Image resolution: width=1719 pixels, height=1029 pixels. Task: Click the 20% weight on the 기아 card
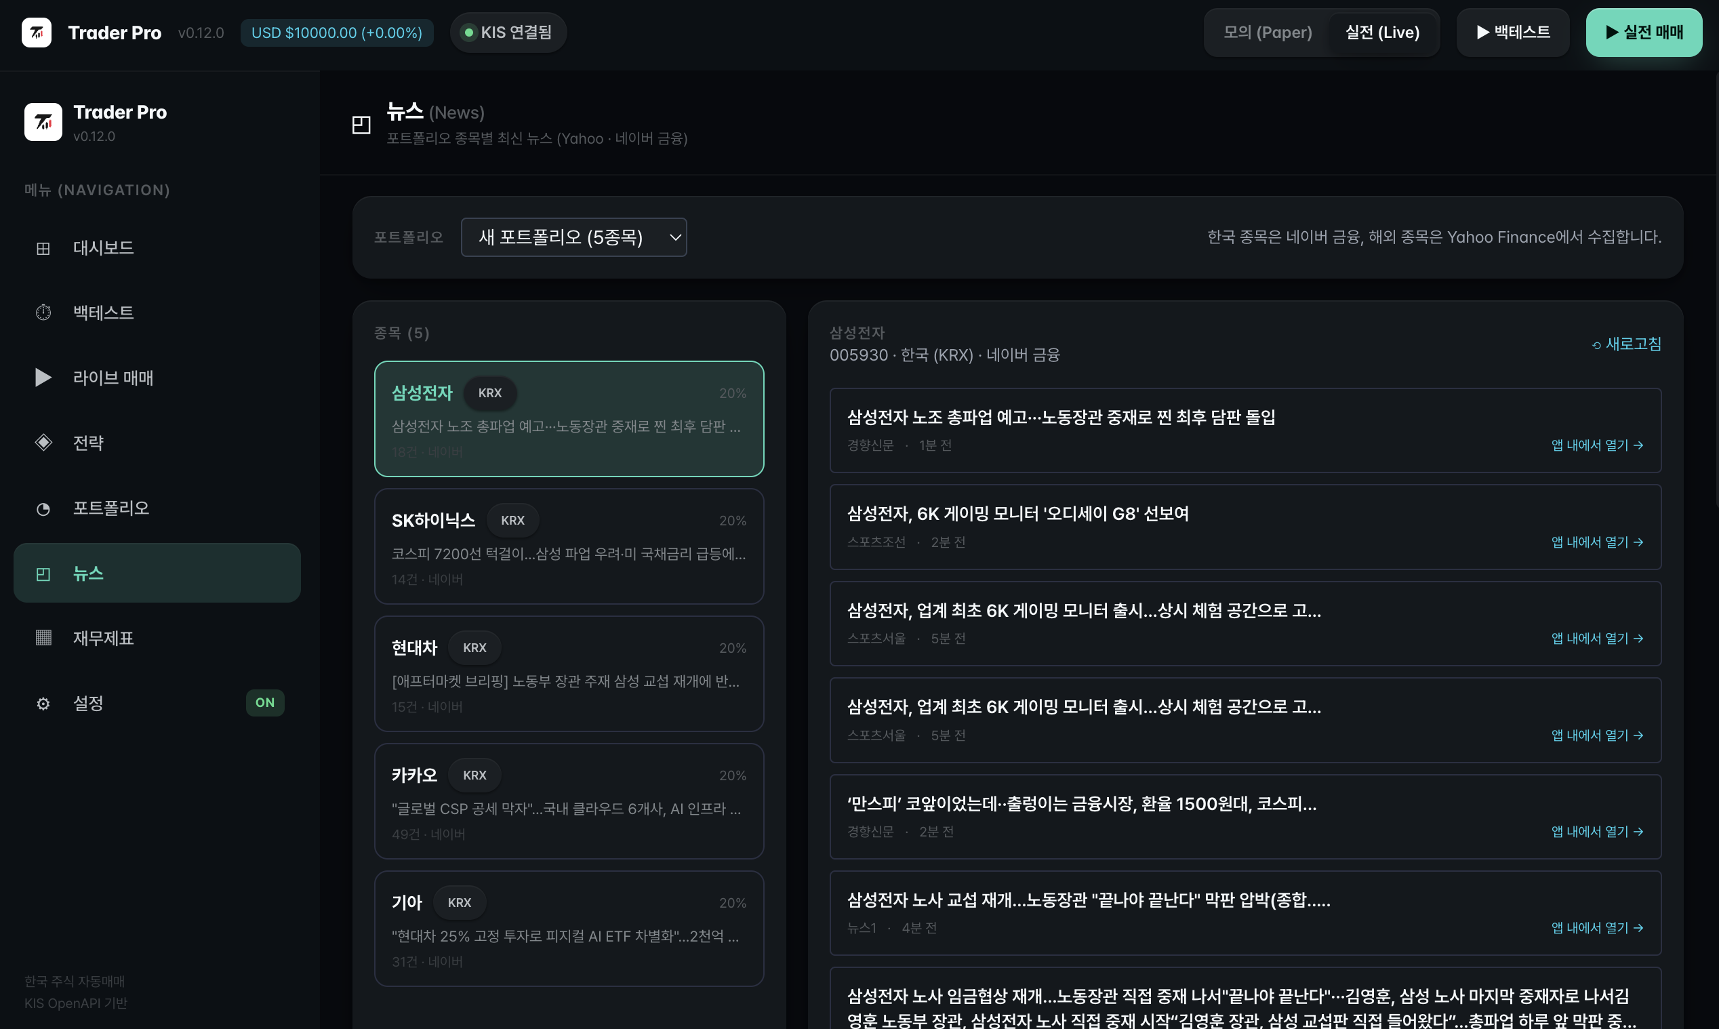(x=733, y=904)
